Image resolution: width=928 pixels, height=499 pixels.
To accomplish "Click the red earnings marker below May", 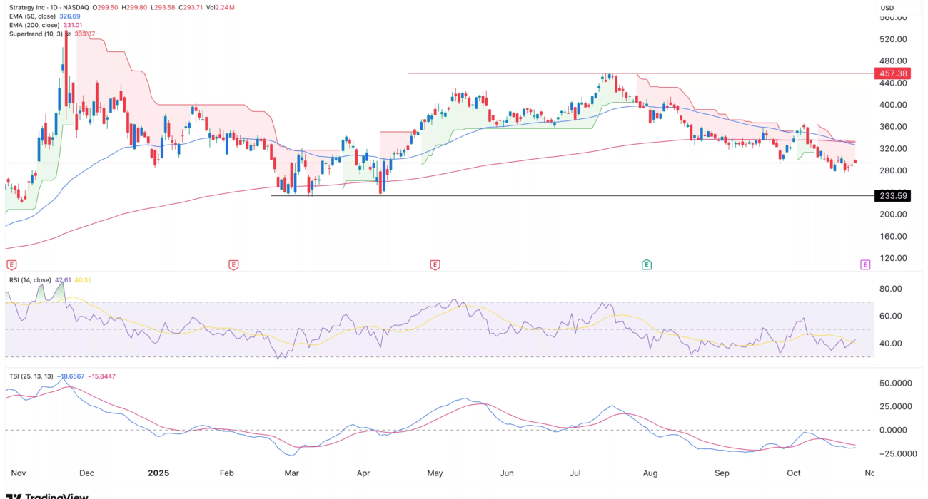I will pos(434,264).
